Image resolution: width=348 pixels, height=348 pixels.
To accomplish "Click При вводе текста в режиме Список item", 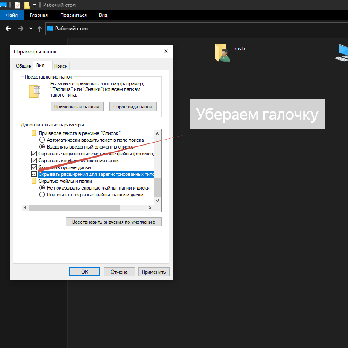I will pyautogui.click(x=76, y=133).
